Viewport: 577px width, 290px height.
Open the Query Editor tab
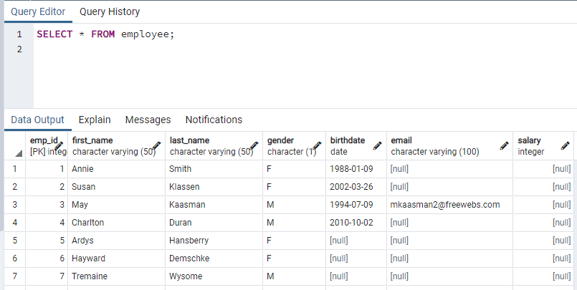(x=38, y=11)
